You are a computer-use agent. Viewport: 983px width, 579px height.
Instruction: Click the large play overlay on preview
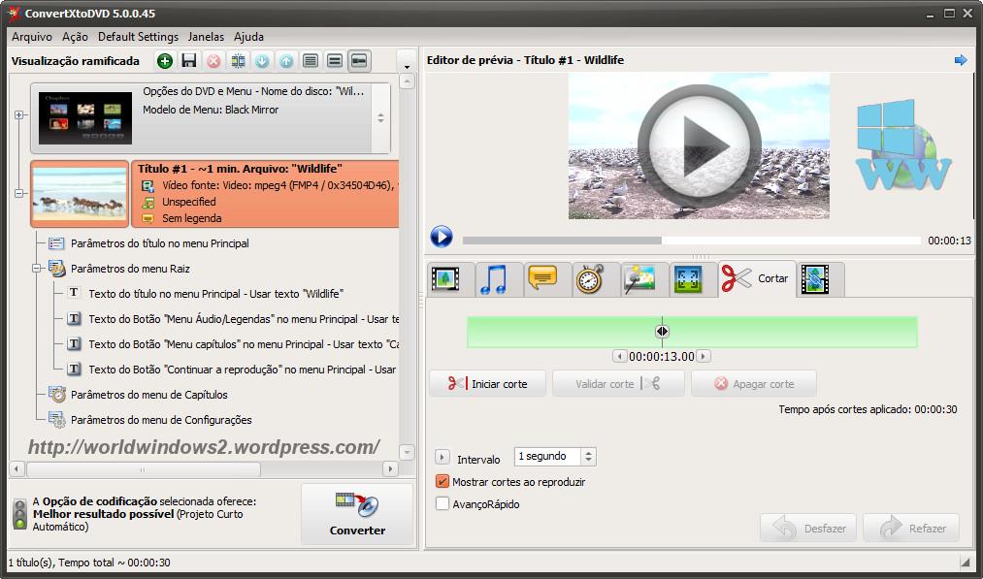coord(699,145)
